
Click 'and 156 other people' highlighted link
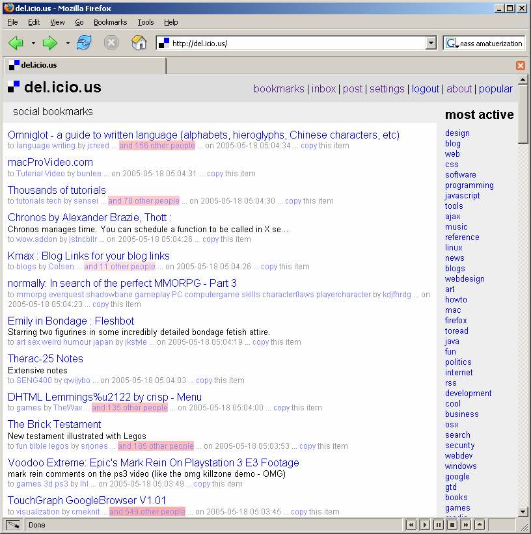click(x=157, y=146)
